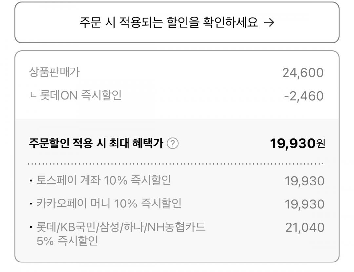Choose the 카카오페이 머니 10% 즉시할인 option
Image resolution: width=354 pixels, height=272 pixels.
pos(109,204)
